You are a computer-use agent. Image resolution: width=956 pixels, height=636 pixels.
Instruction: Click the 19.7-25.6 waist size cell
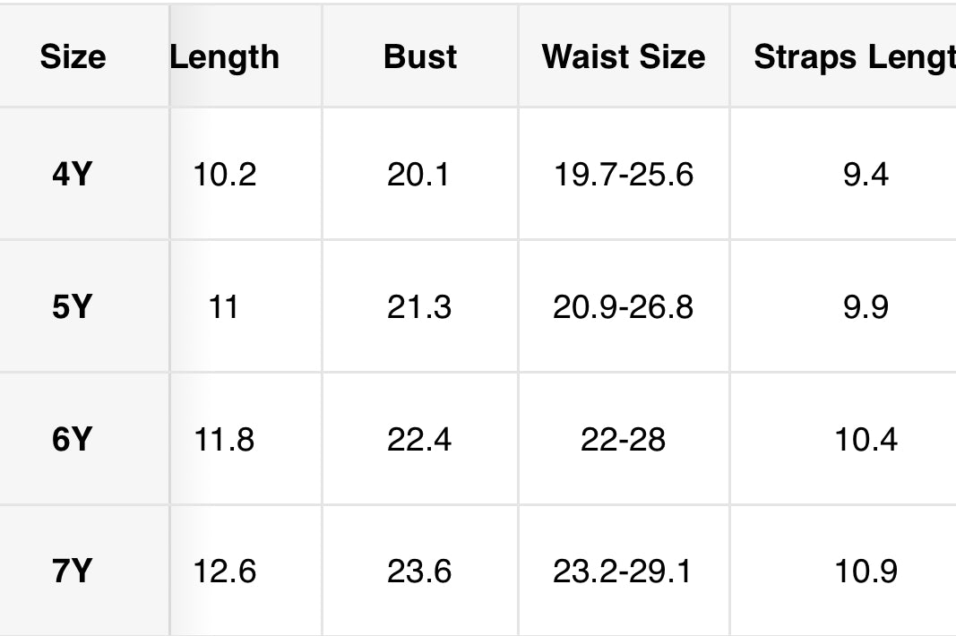[x=624, y=175]
